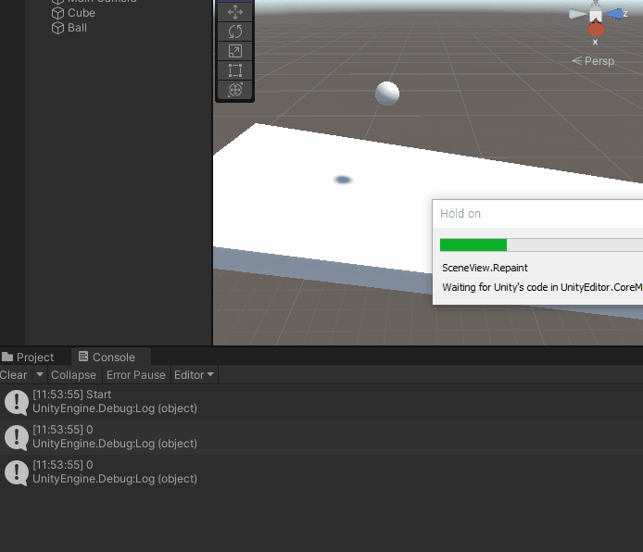Click the info icon of Start log
Screen dimensions: 643x552
(17, 403)
